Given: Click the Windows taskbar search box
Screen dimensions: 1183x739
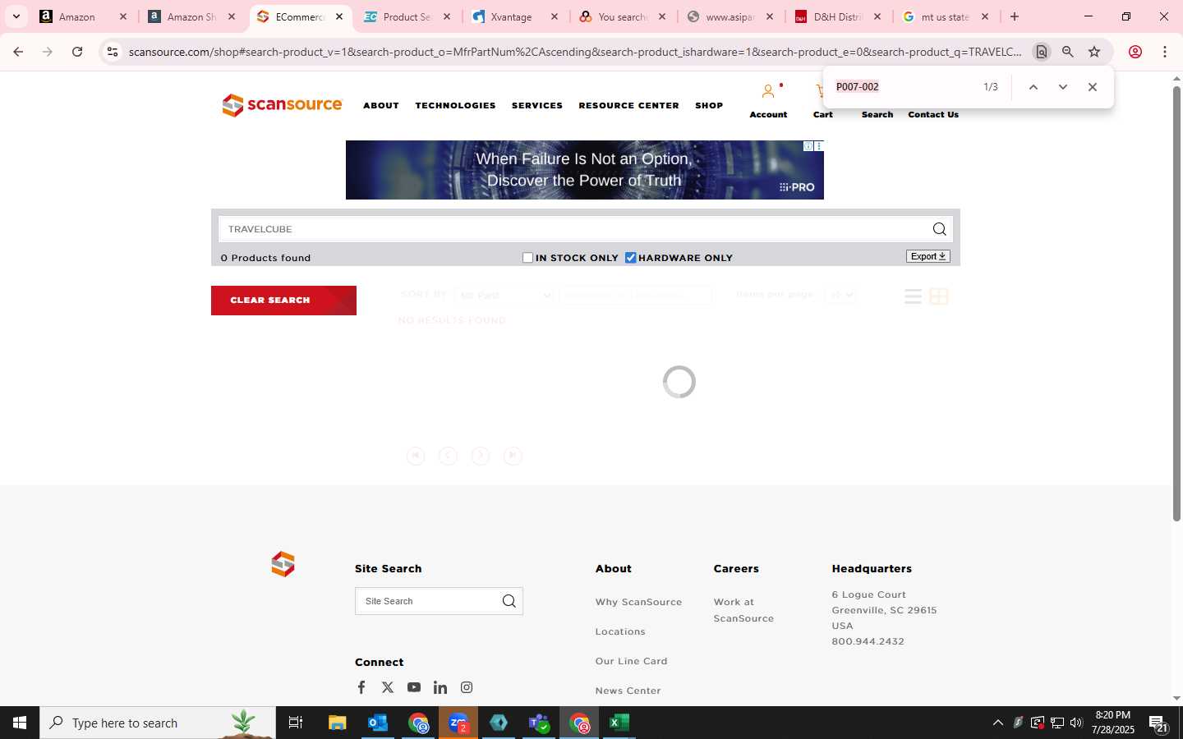Looking at the screenshot, I should tap(158, 723).
